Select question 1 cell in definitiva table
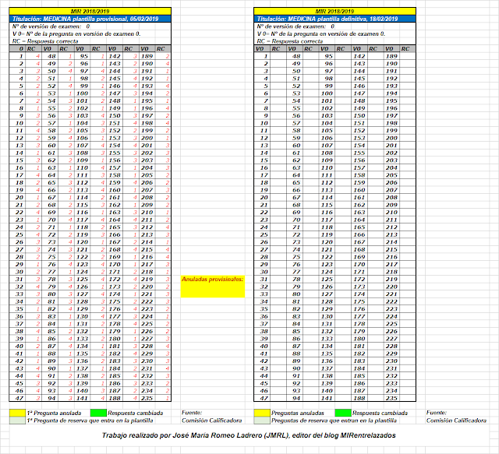 pos(262,56)
